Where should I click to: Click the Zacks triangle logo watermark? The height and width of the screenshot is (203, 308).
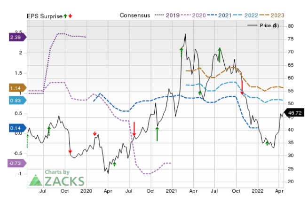36,180
